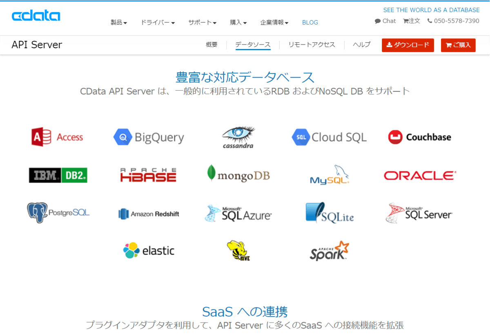
Task: Click the red ご購入 button
Action: pos(458,45)
